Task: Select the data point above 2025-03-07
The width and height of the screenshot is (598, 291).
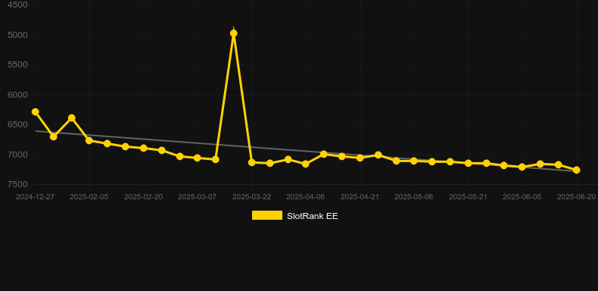Action: pos(197,158)
